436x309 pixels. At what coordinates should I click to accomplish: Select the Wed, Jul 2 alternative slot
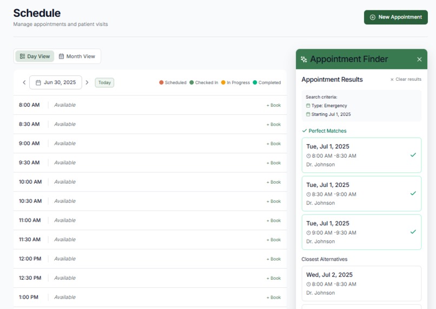361,284
